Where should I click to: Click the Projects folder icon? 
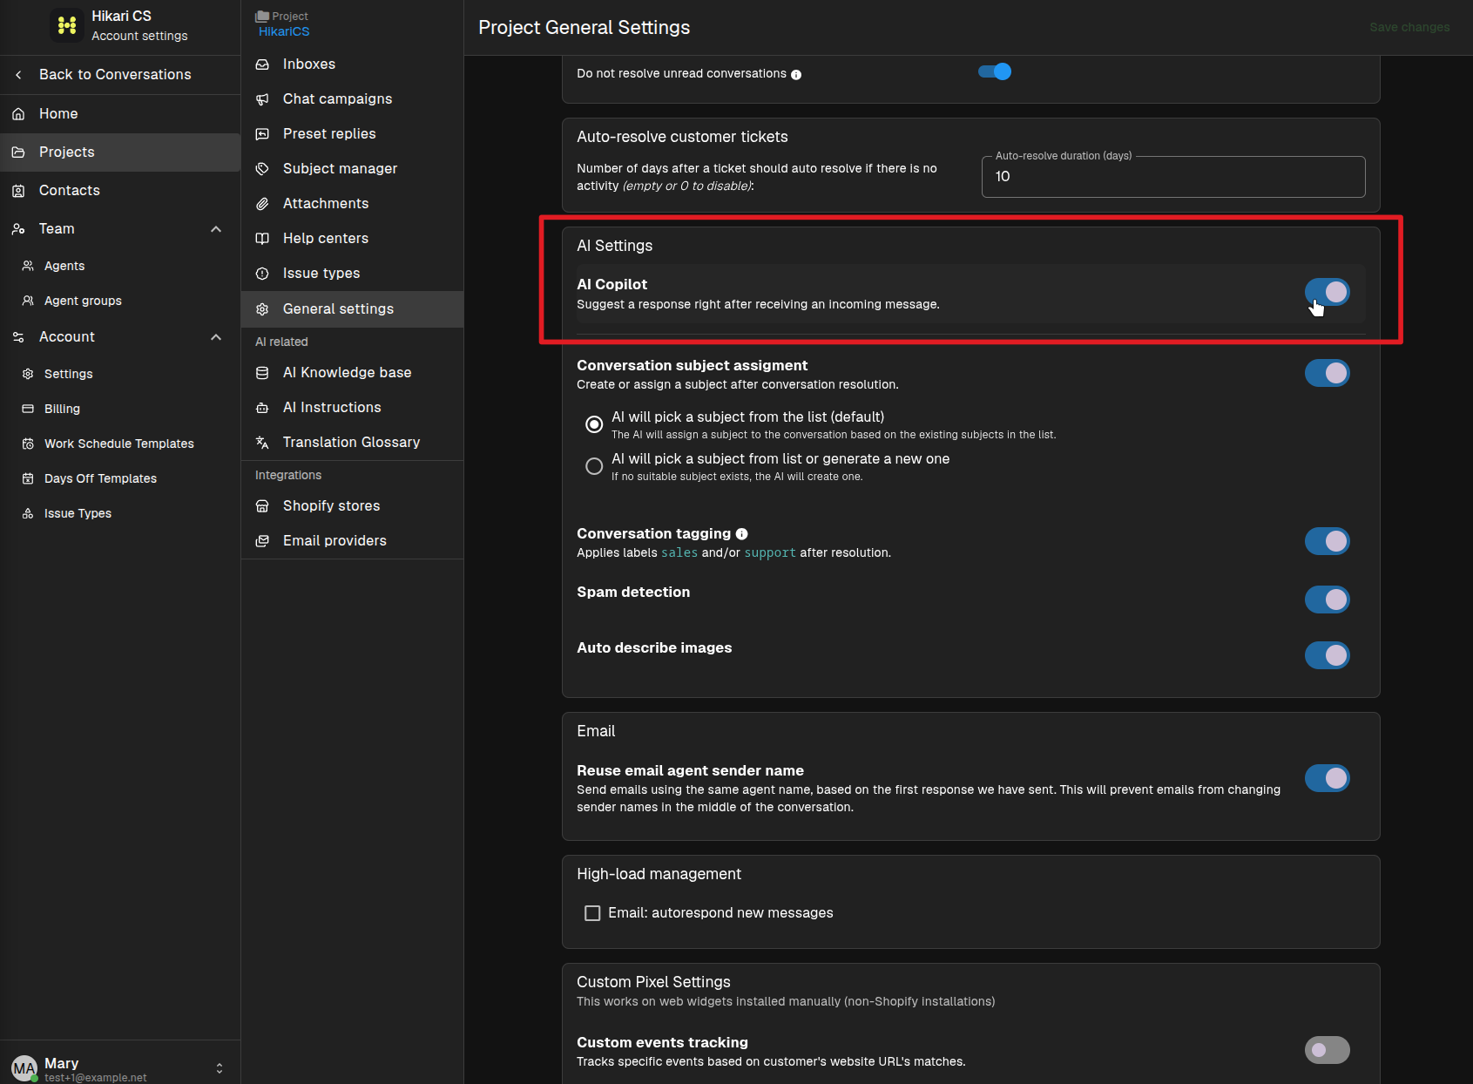pos(18,152)
